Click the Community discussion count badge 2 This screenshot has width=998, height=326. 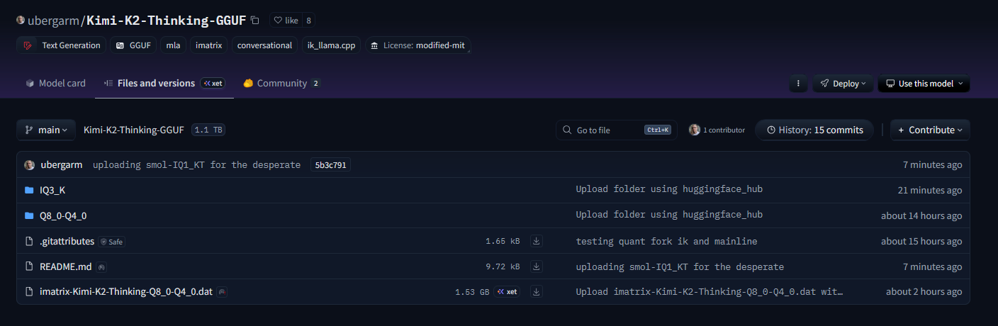316,84
